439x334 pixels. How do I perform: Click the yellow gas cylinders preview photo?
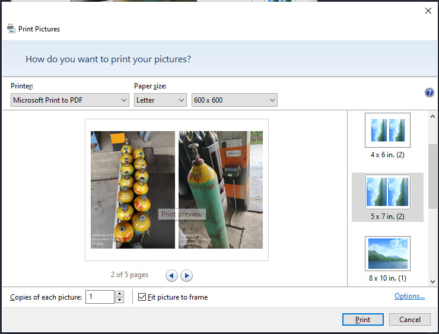pos(133,189)
